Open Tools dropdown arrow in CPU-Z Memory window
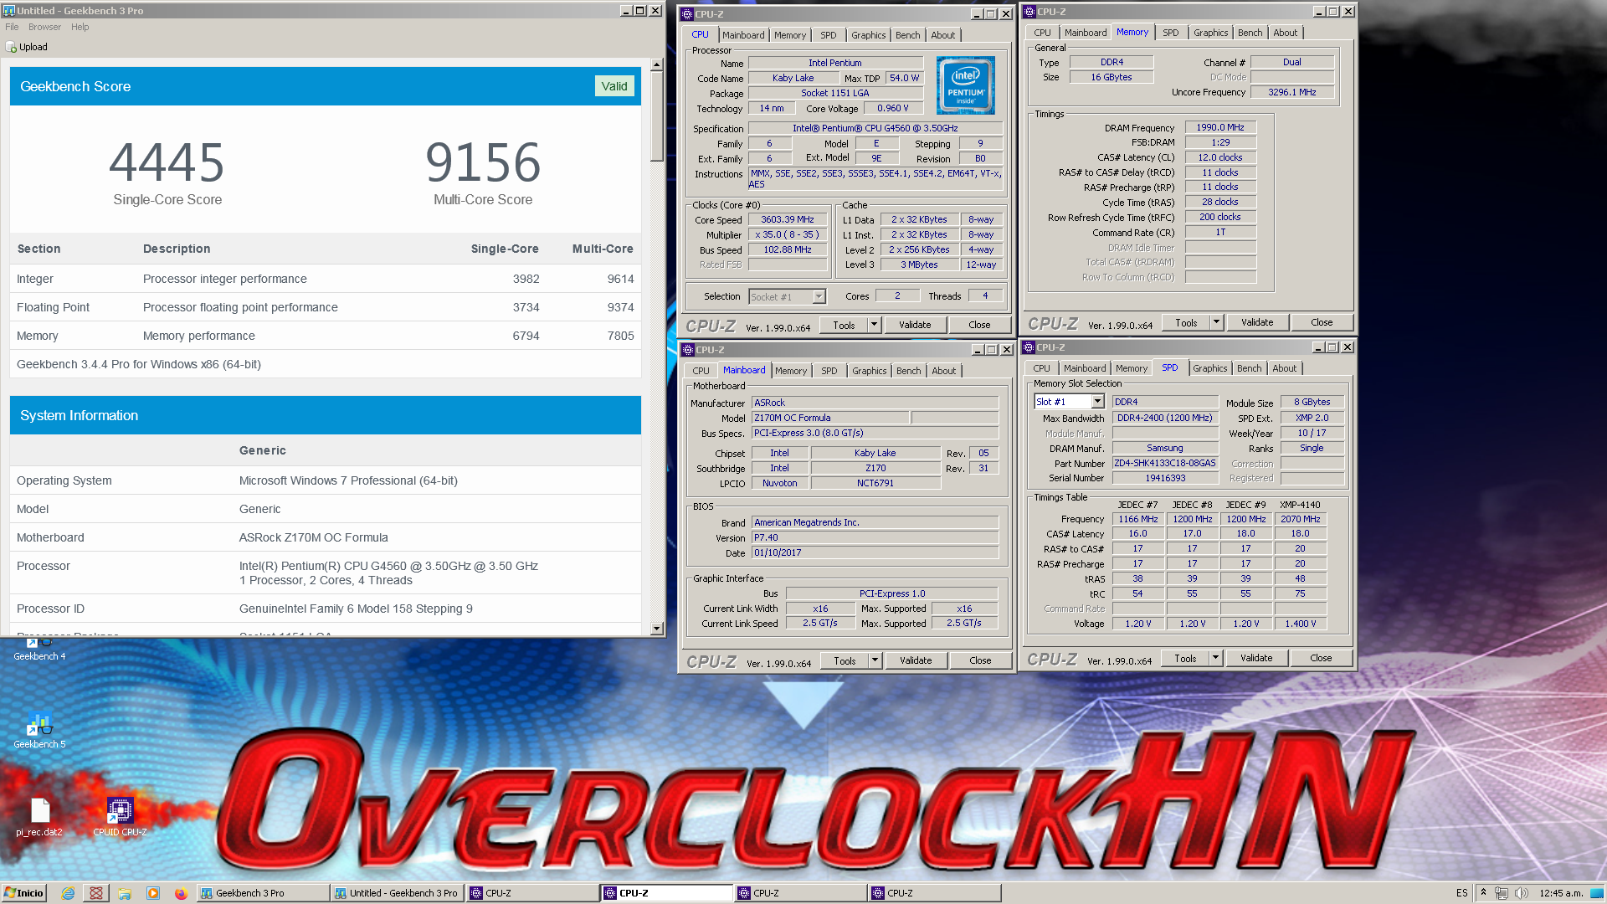 (x=1216, y=322)
